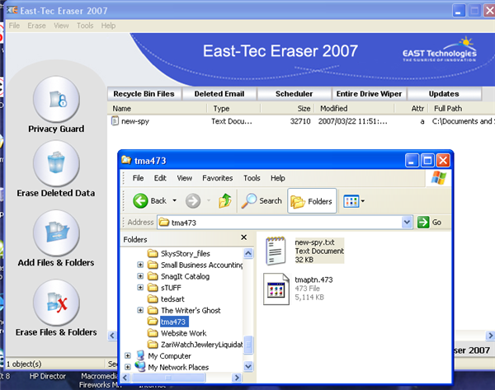This screenshot has width=495, height=390.
Task: Open the Scheduler tab
Action: point(294,94)
